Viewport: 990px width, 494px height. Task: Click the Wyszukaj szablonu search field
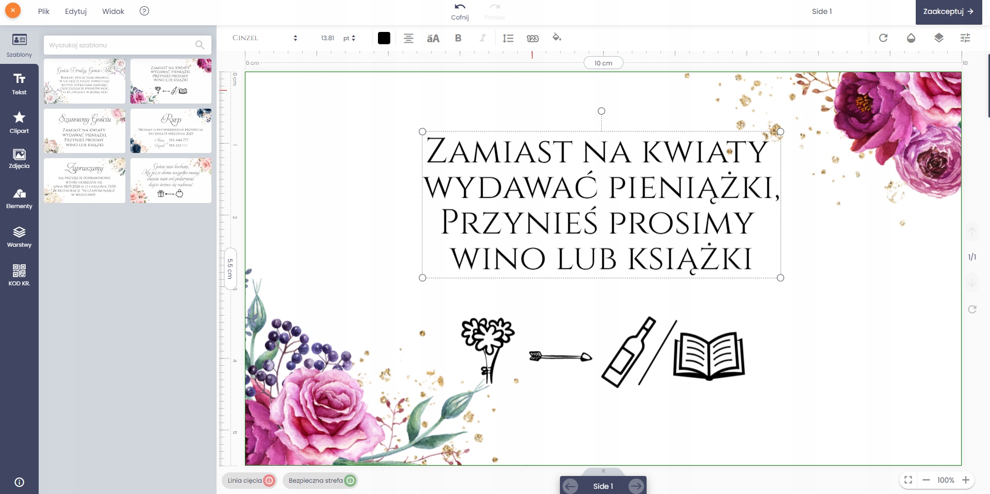[121, 45]
